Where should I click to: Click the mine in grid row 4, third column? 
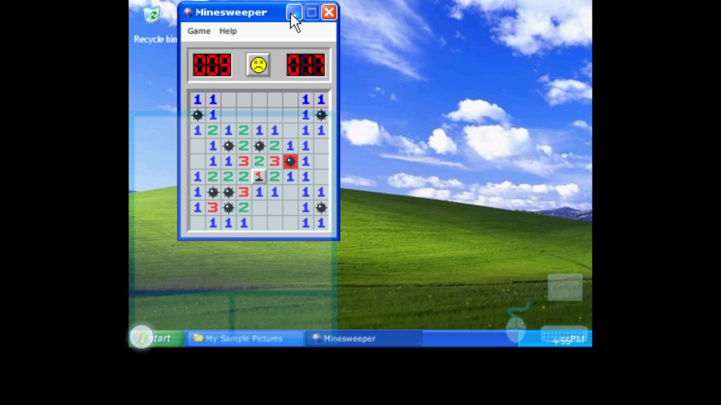[228, 146]
